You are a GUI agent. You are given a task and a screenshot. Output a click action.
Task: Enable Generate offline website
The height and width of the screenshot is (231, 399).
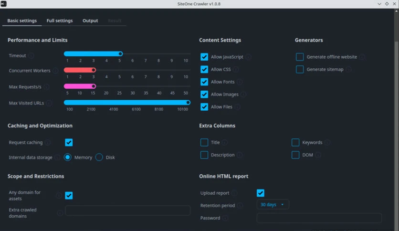tap(300, 57)
